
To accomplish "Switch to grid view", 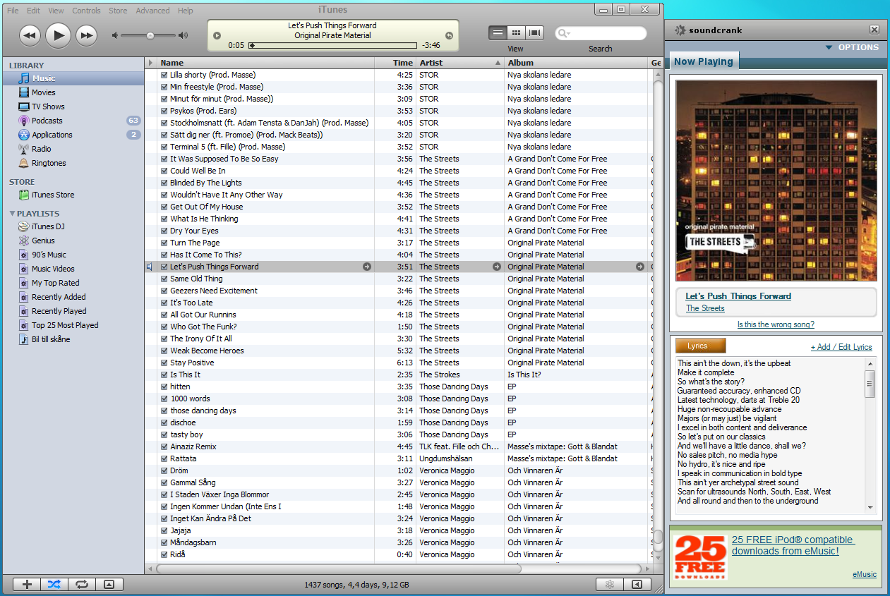I will tap(517, 32).
